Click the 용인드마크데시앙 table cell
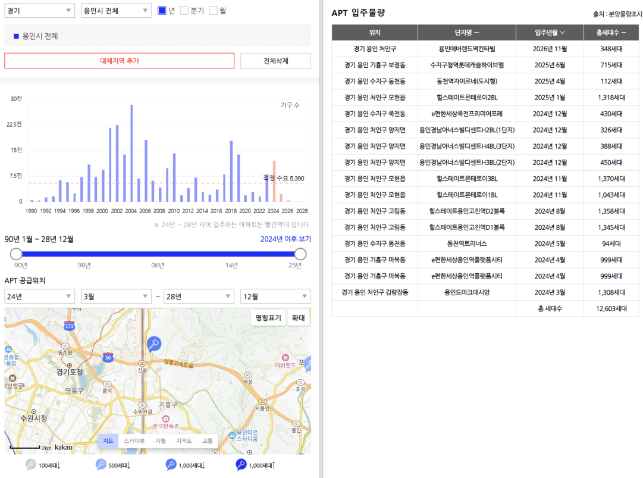643x478 pixels. (x=467, y=292)
